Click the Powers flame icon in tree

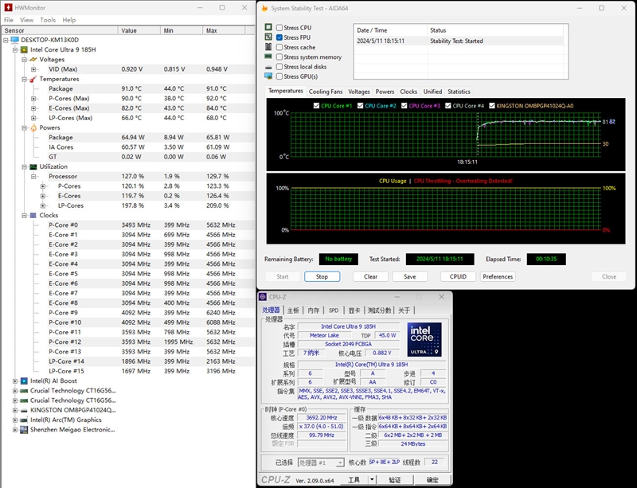tap(33, 127)
